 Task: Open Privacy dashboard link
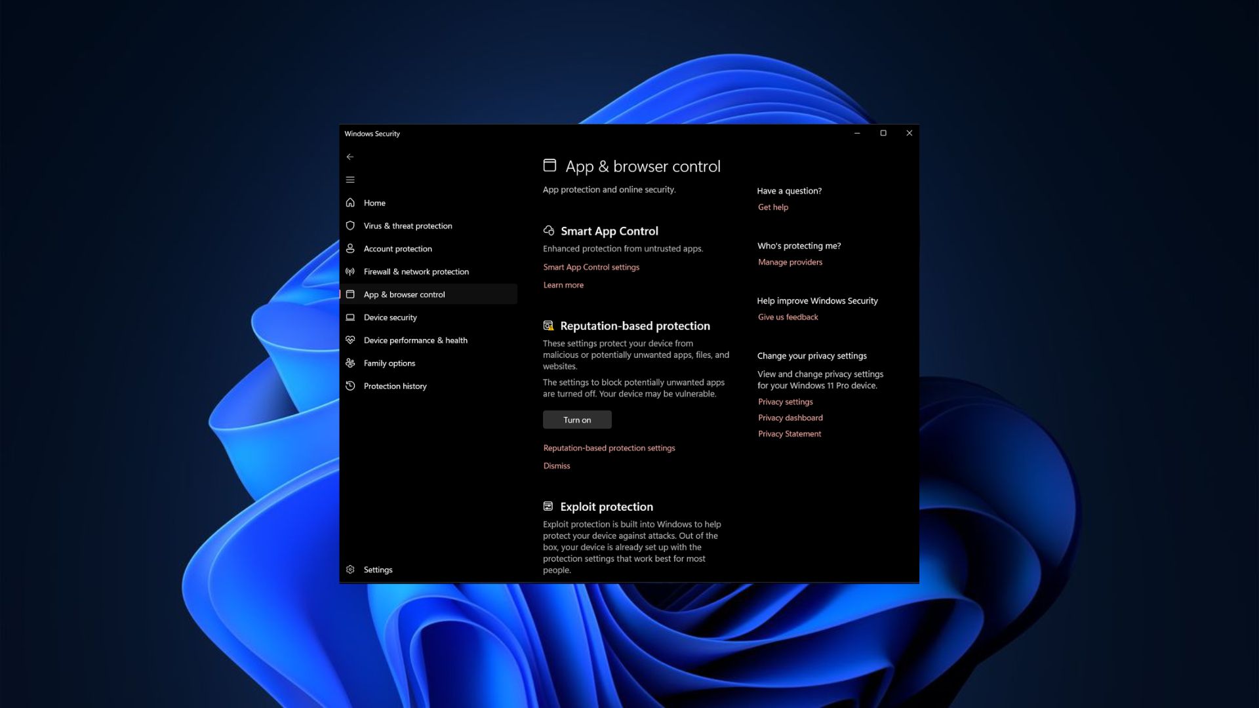coord(790,418)
